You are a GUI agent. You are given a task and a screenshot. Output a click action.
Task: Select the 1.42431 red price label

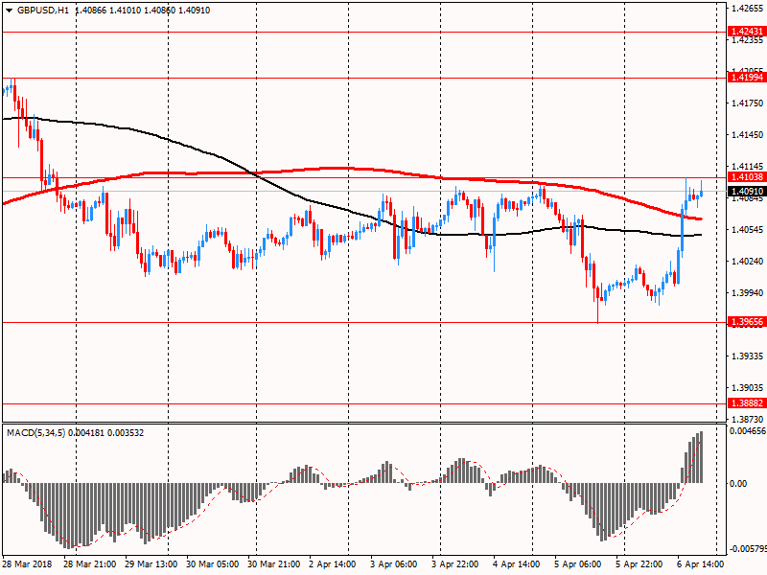click(747, 32)
